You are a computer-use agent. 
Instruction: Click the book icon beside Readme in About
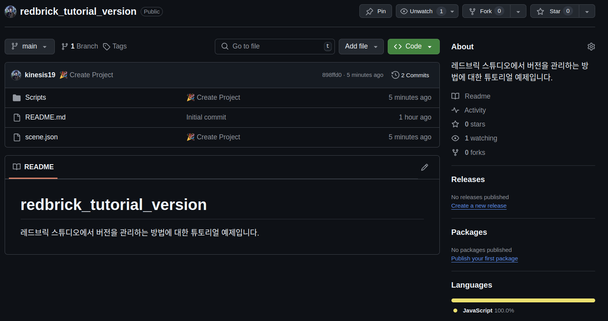[x=455, y=96]
